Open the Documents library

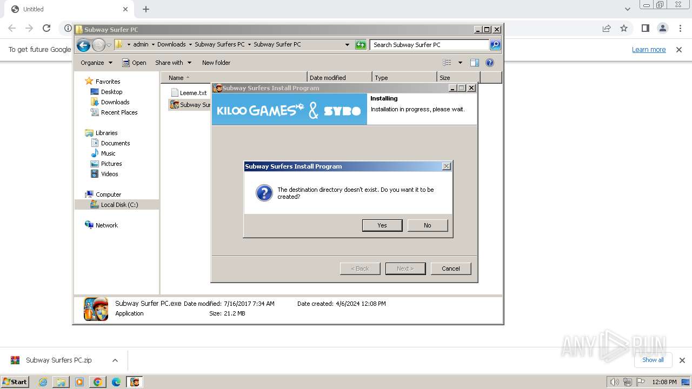(115, 143)
